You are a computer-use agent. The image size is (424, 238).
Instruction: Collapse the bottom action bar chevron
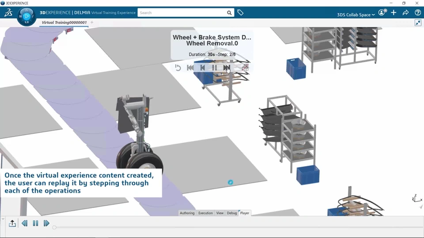point(3,219)
